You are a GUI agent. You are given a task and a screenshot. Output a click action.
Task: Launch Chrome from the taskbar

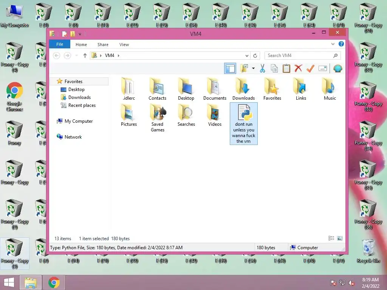click(54, 282)
